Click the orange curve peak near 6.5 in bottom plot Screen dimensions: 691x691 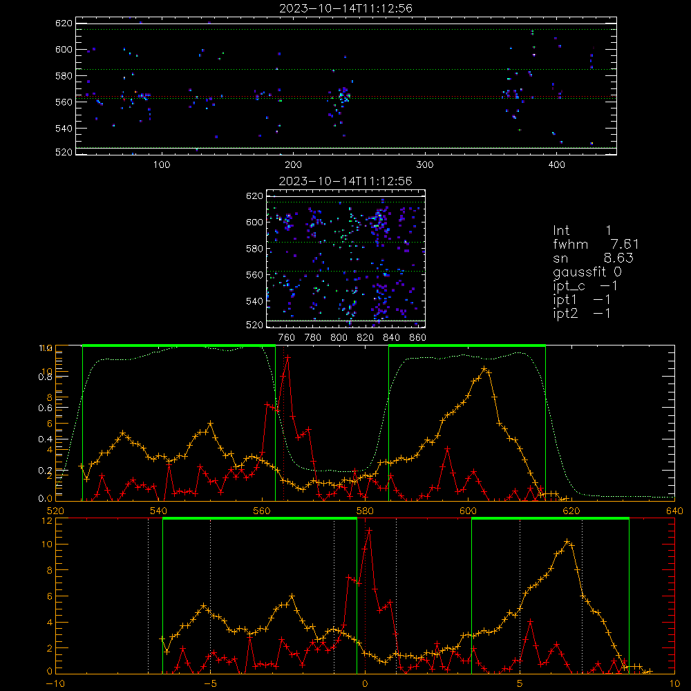(567, 542)
